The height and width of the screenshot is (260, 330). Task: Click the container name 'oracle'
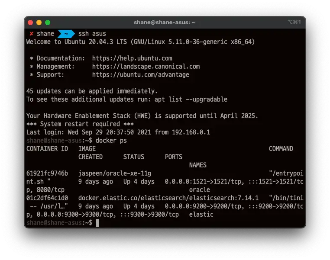[x=200, y=190]
